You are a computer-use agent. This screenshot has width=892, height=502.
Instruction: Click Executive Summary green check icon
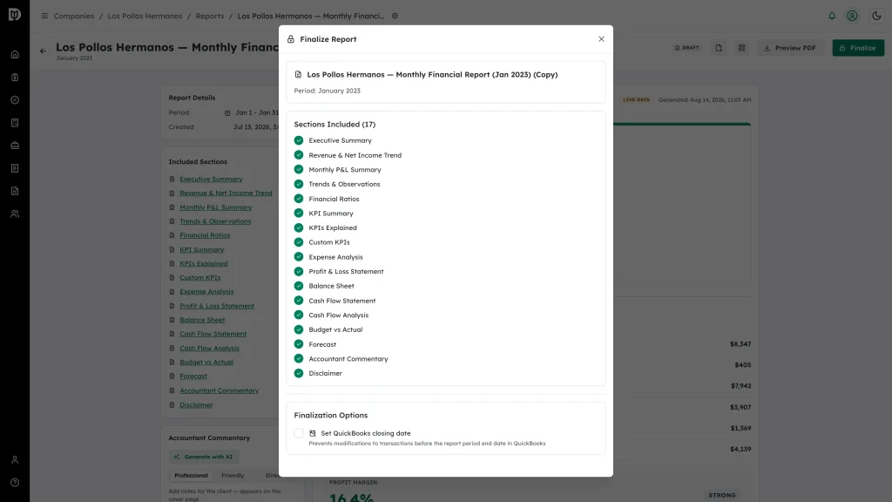[x=299, y=140]
